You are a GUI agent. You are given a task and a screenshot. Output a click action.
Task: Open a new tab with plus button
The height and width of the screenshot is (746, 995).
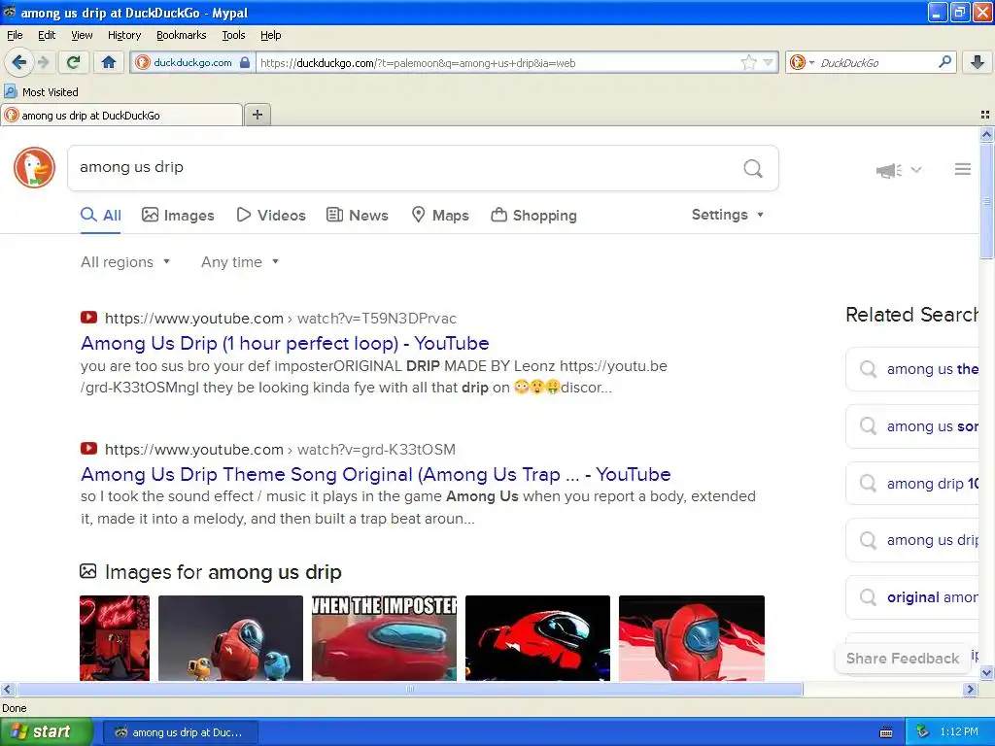[257, 115]
